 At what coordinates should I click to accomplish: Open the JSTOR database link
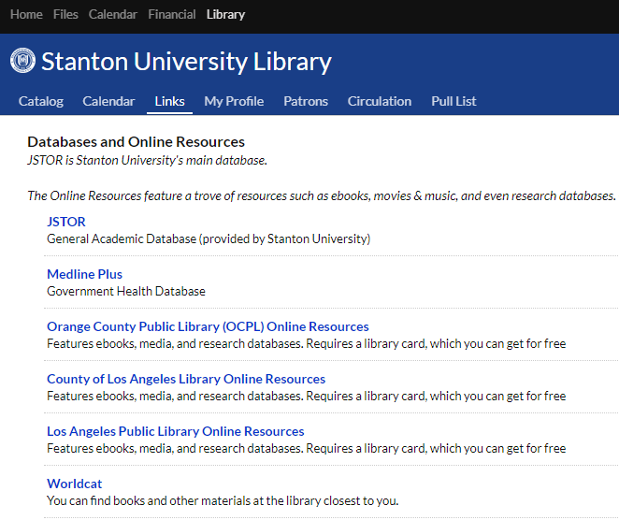(x=66, y=222)
